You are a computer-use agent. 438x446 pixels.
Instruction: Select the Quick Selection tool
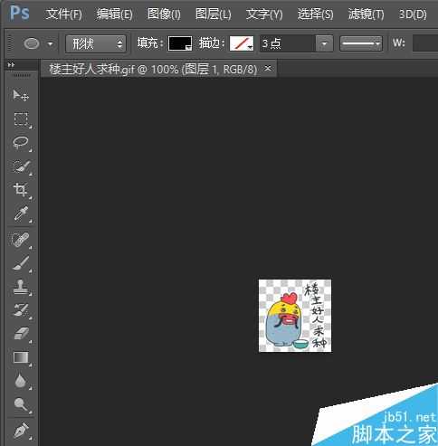click(21, 166)
